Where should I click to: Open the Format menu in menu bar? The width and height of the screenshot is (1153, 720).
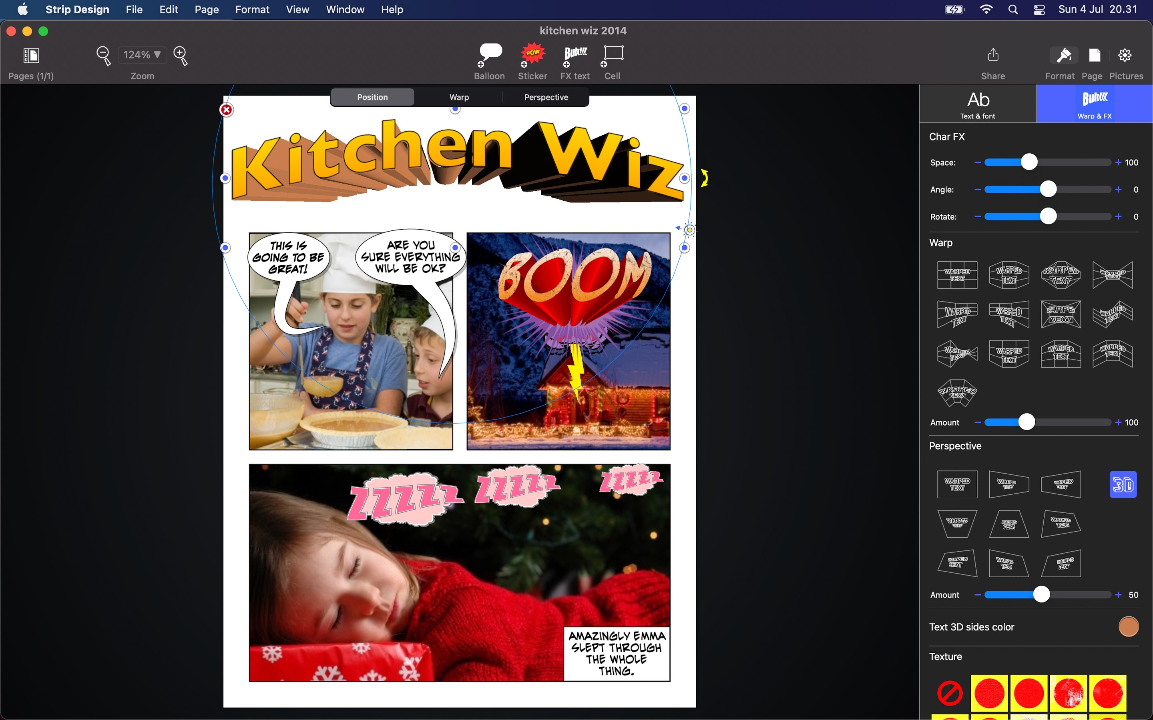[252, 10]
